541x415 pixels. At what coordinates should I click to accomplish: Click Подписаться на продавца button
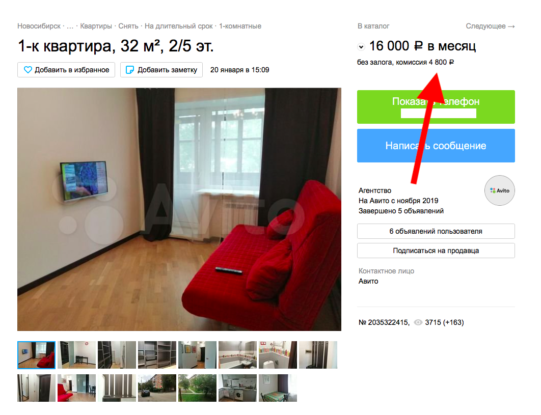pos(436,251)
